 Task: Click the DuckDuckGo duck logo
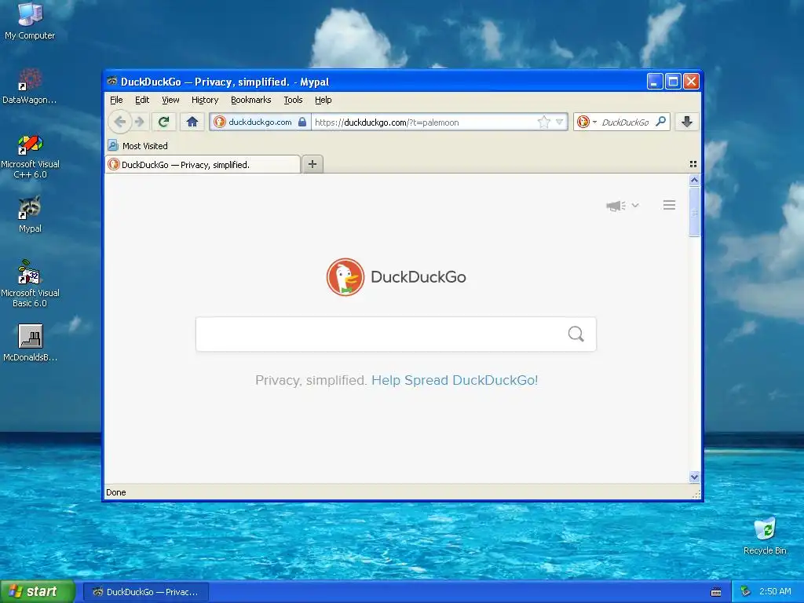(x=345, y=277)
